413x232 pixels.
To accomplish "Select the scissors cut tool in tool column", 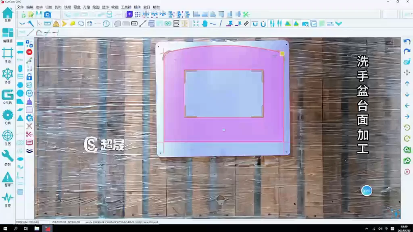I will [29, 135].
